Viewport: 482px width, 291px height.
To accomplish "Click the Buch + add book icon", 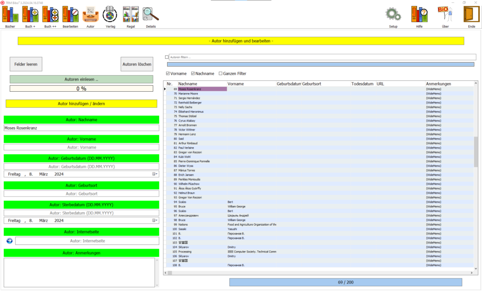I will [x=30, y=14].
